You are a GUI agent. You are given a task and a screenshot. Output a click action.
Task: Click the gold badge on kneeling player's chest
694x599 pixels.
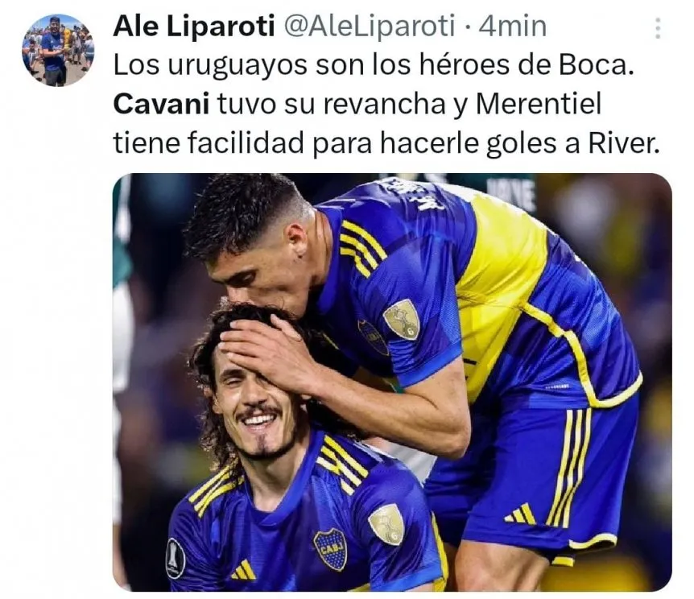click(386, 524)
